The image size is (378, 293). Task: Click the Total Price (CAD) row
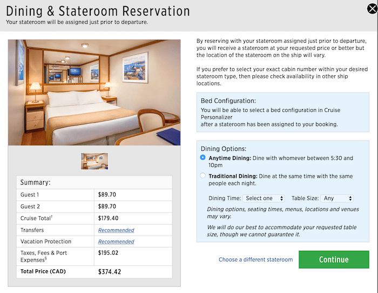pos(94,272)
